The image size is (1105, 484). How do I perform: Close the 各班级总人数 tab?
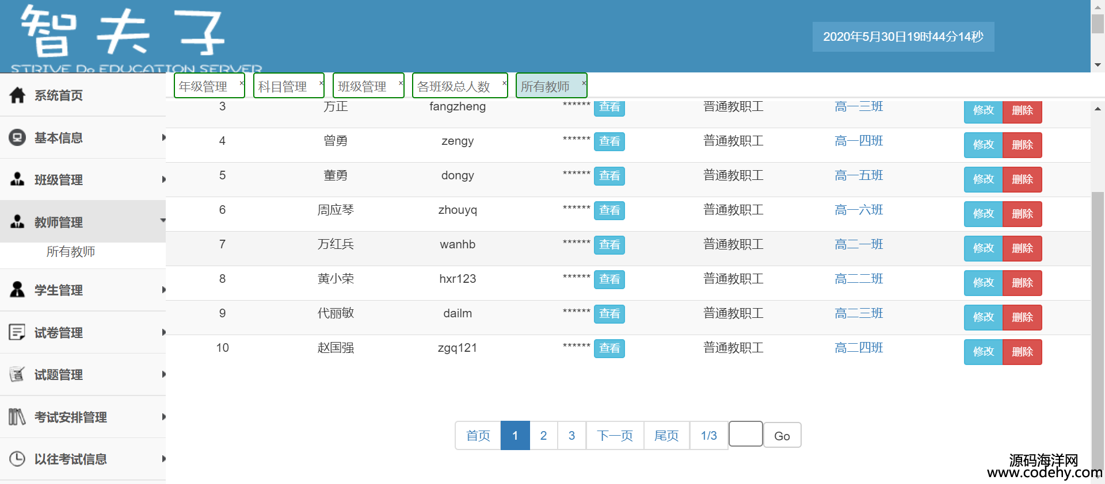504,83
